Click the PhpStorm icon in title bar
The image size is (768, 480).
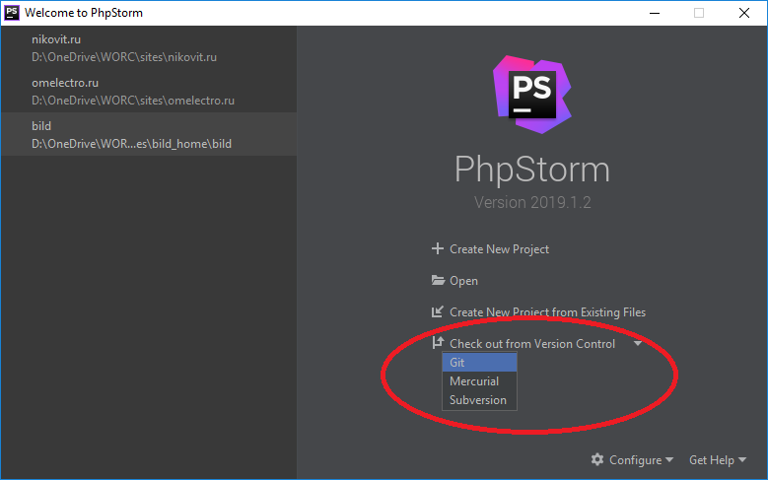click(12, 13)
